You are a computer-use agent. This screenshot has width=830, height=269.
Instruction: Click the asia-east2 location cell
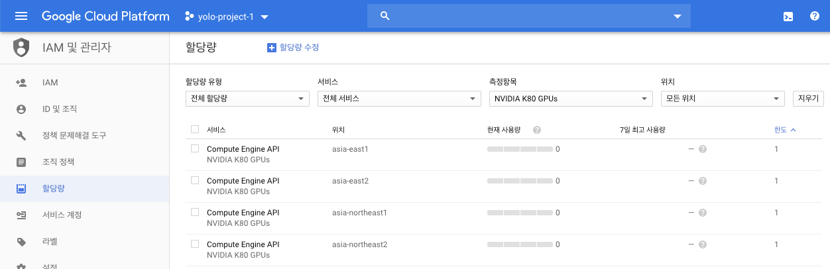[x=350, y=181]
